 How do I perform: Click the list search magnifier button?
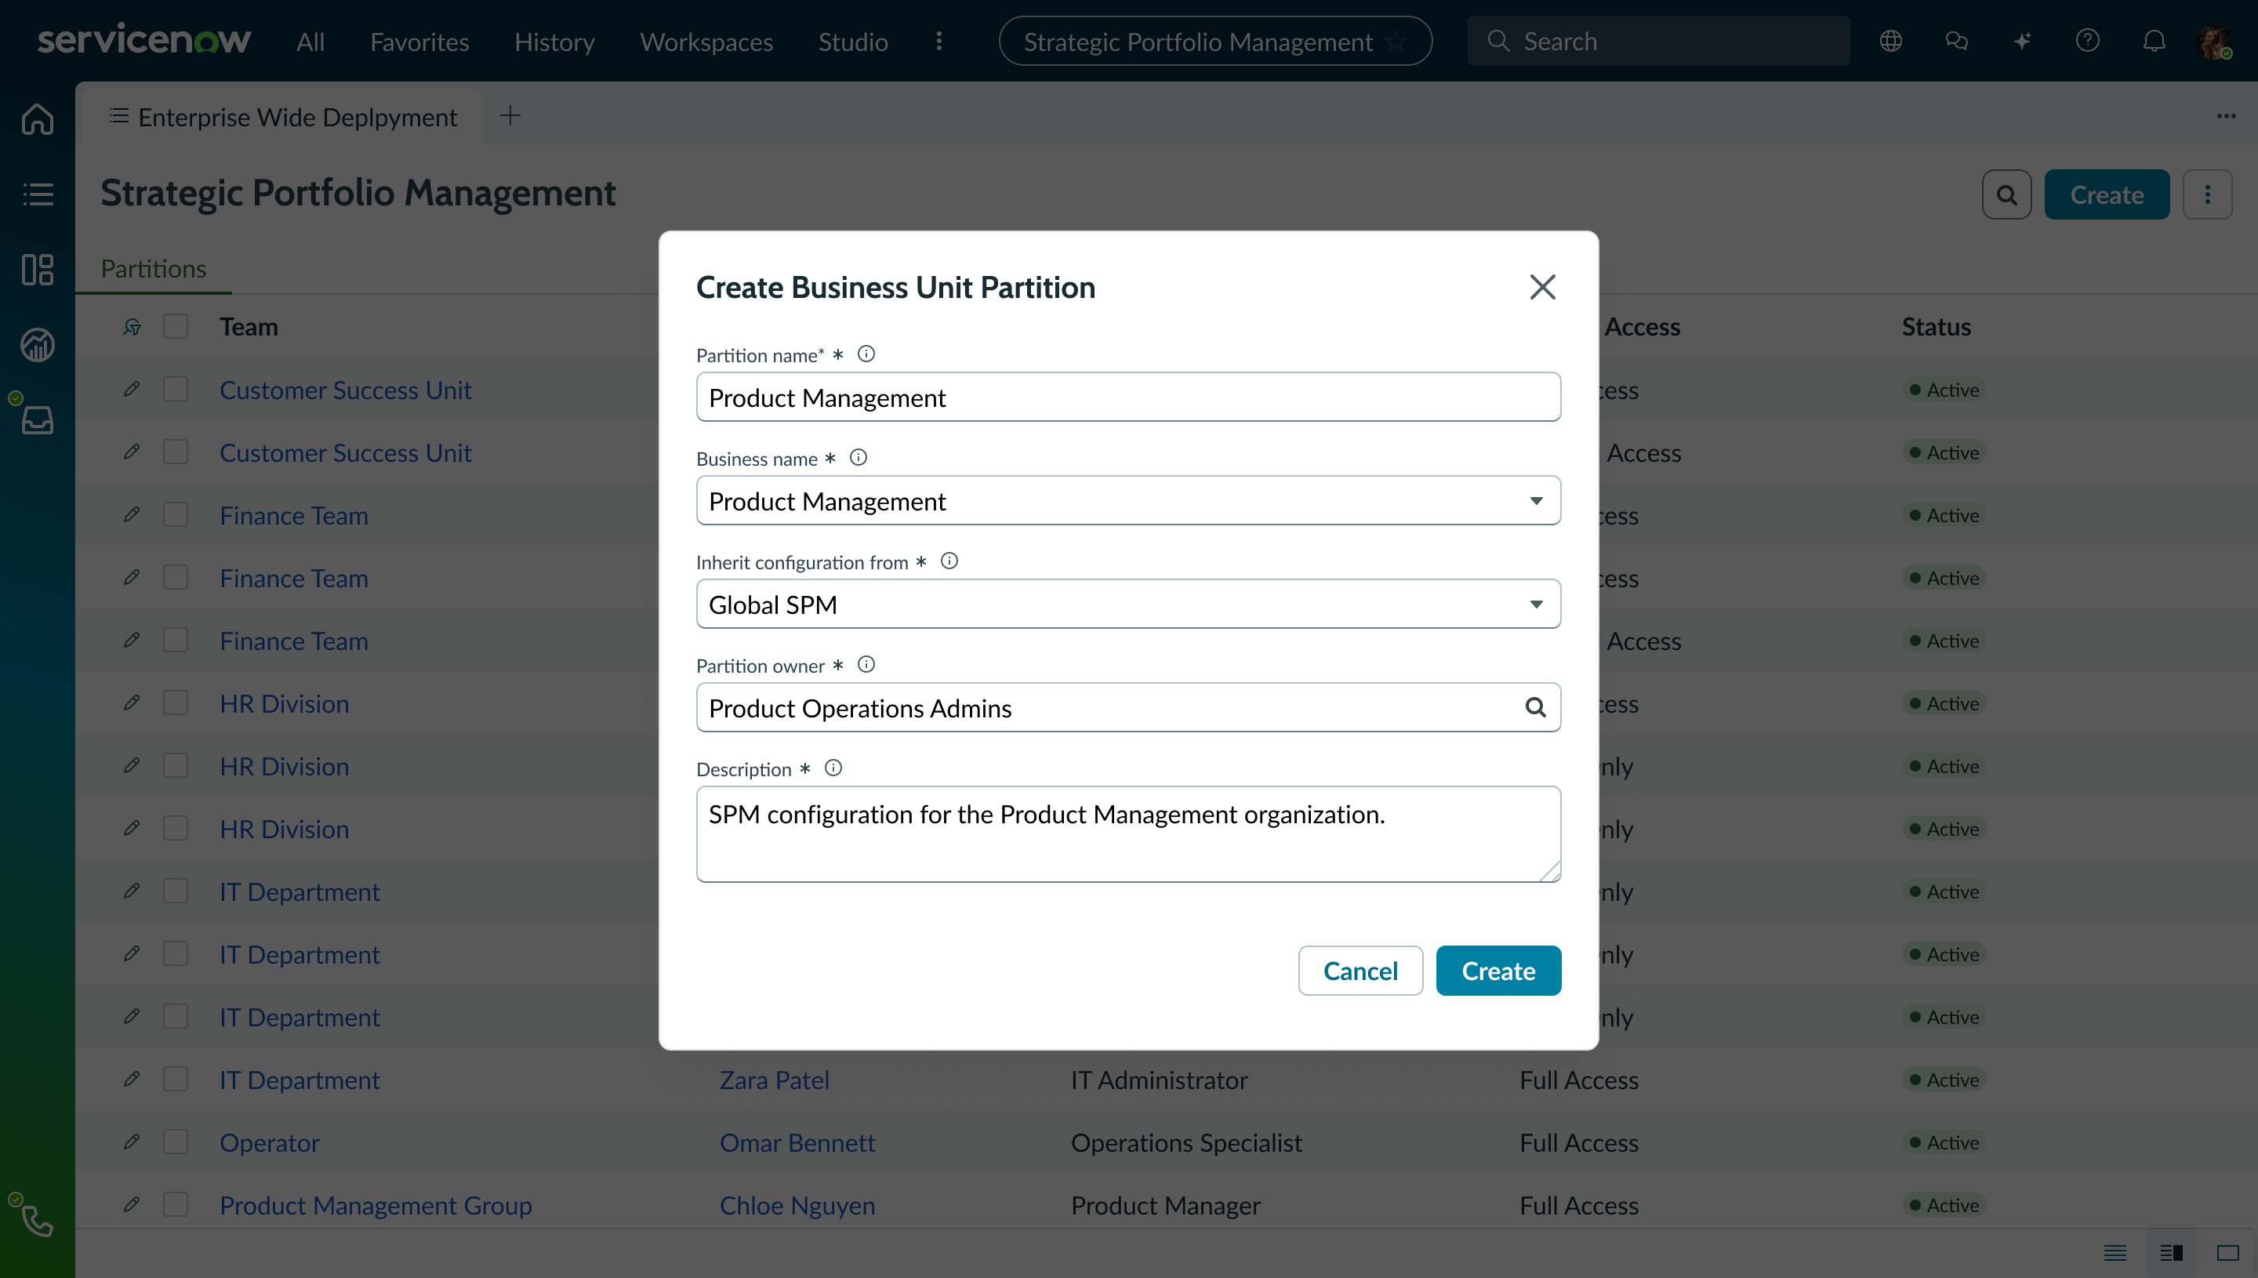coord(2007,194)
